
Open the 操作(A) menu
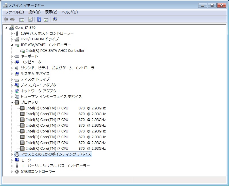35,12
